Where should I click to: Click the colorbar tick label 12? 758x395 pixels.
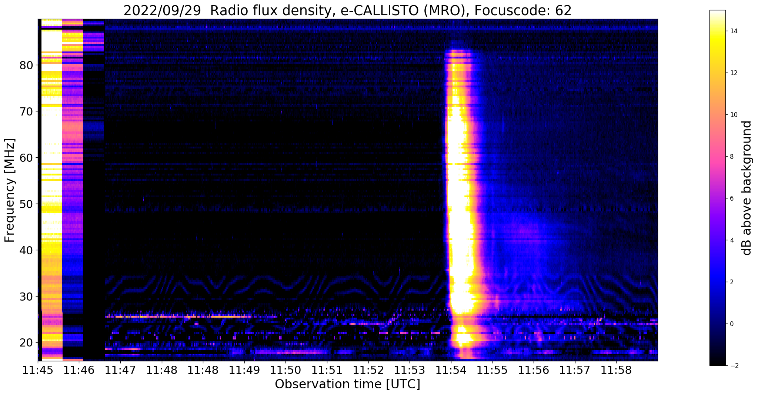[x=733, y=73]
